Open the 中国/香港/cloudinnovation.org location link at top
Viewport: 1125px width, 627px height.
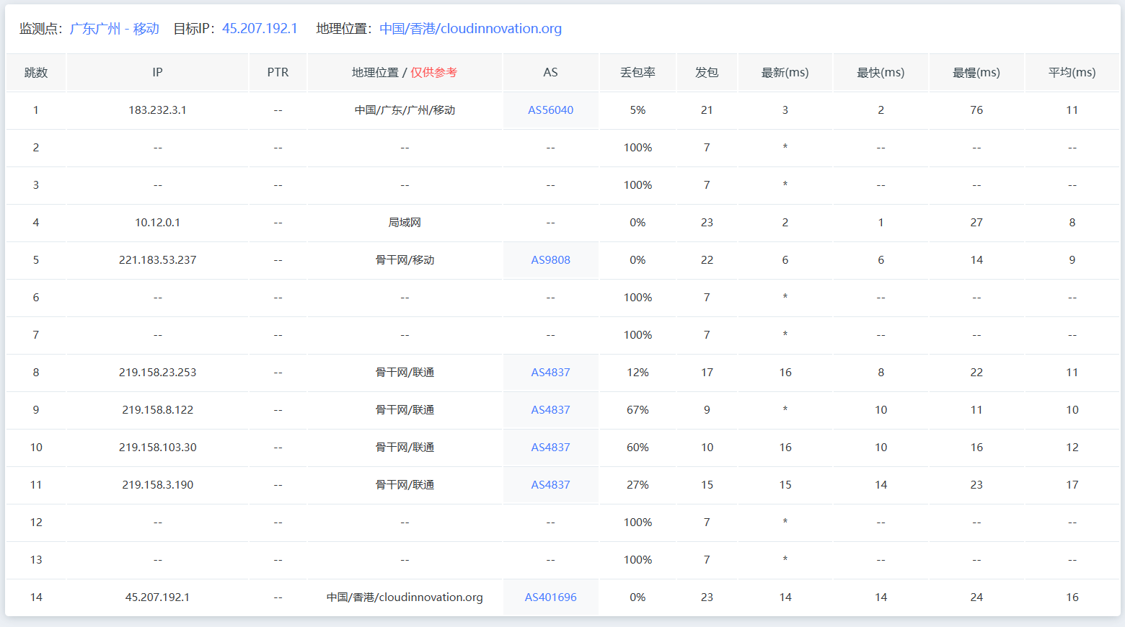[470, 29]
